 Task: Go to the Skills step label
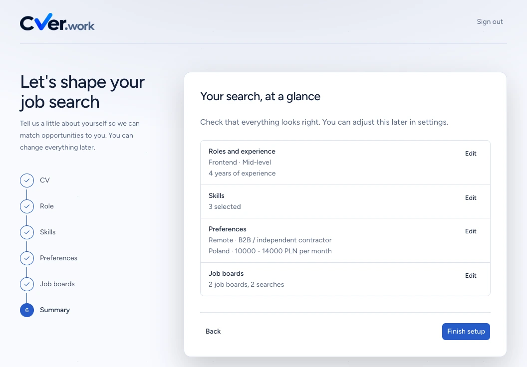(48, 232)
